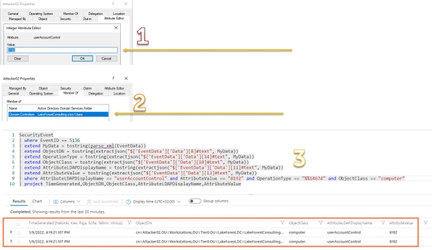The height and width of the screenshot is (250, 432).
Task: Open Managed By tab in the Attribute Editor dialog
Action: 17,18
